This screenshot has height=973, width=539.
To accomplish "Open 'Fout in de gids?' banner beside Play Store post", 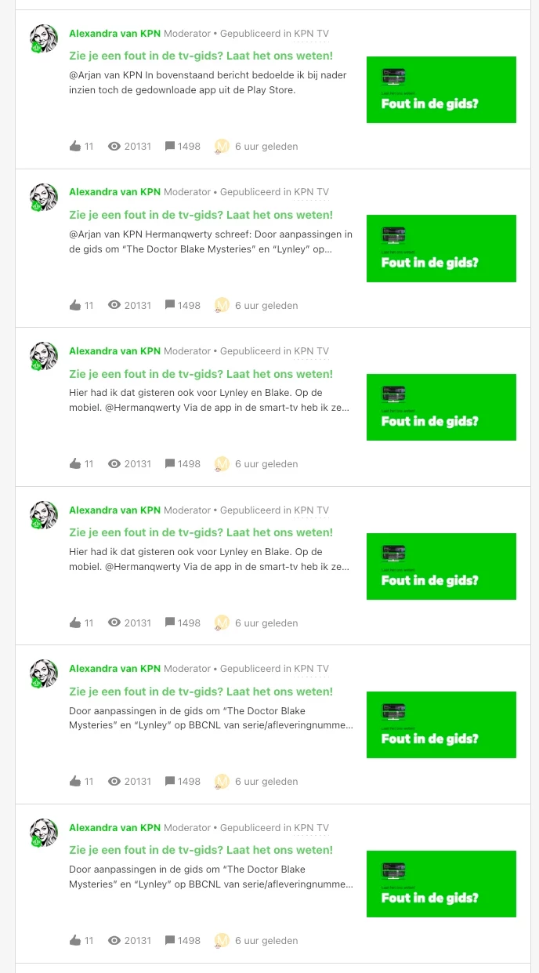I will [441, 89].
